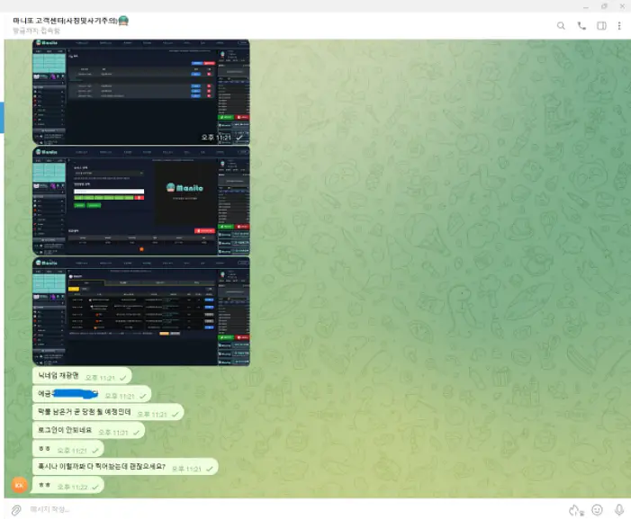Click the paperclip attach file icon
This screenshot has height=519, width=631.
[x=15, y=509]
